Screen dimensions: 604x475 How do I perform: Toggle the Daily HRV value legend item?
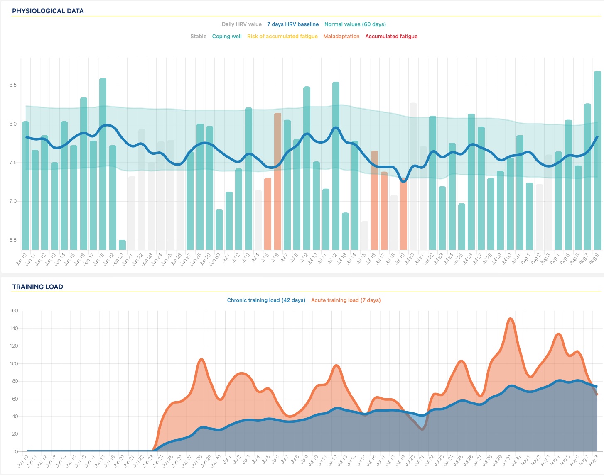241,24
